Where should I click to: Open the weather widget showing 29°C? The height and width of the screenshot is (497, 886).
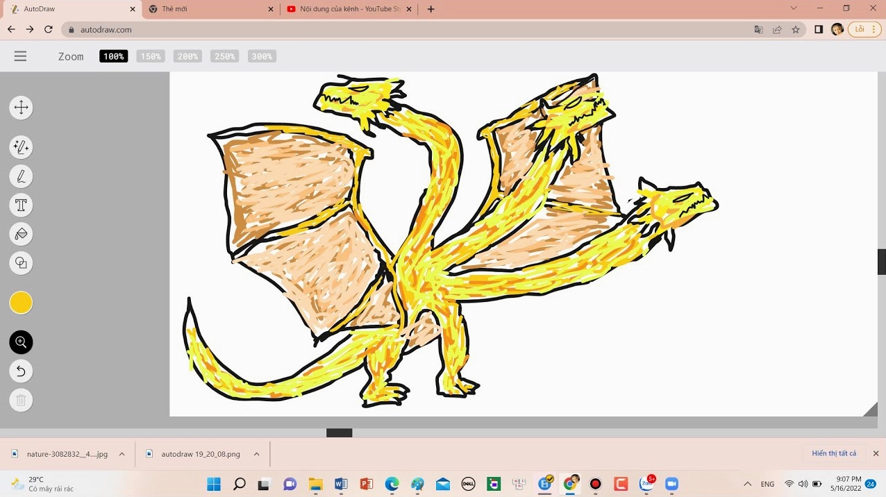(42, 484)
